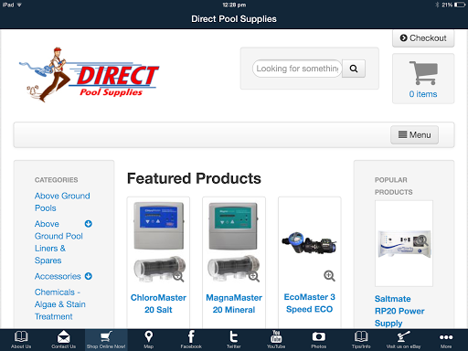Image resolution: width=468 pixels, height=351 pixels.
Task: Click the Checkout button
Action: [423, 38]
